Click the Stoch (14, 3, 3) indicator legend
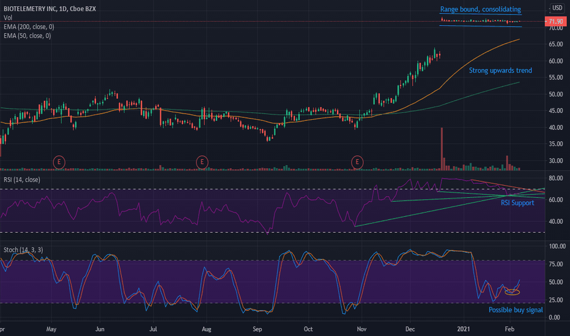This screenshot has height=336, width=570. [x=23, y=249]
